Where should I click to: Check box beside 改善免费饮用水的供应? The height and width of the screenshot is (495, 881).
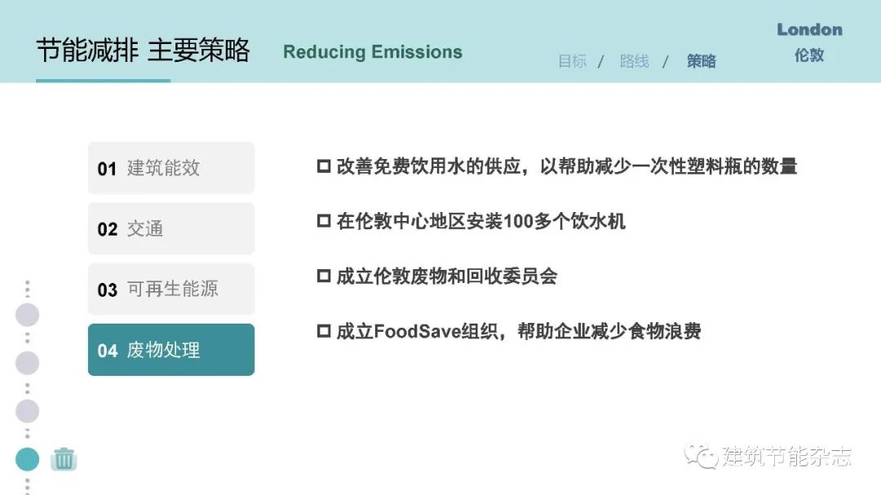[324, 166]
